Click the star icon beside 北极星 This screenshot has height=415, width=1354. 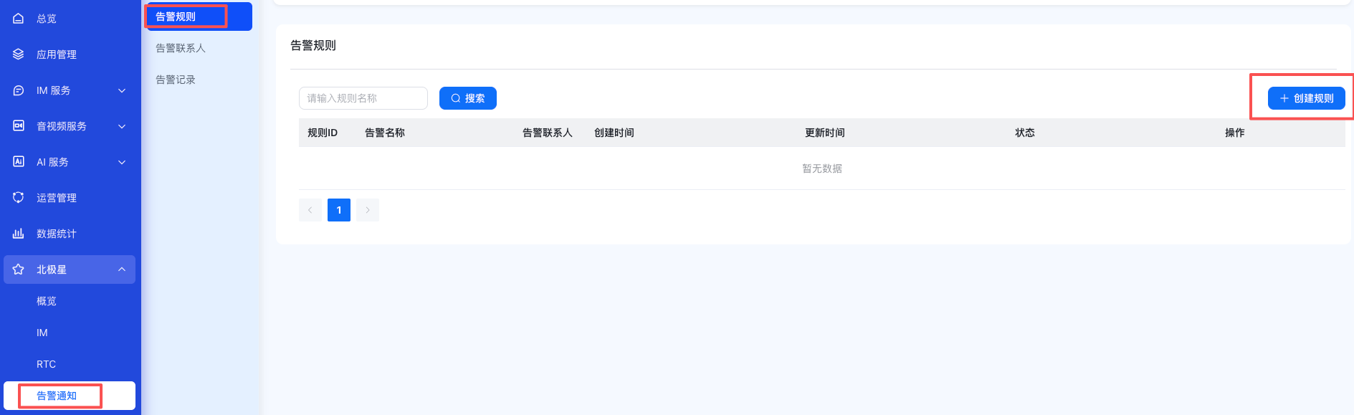tap(19, 269)
